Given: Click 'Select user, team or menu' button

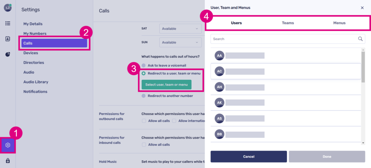Looking at the screenshot, I should tap(166, 85).
